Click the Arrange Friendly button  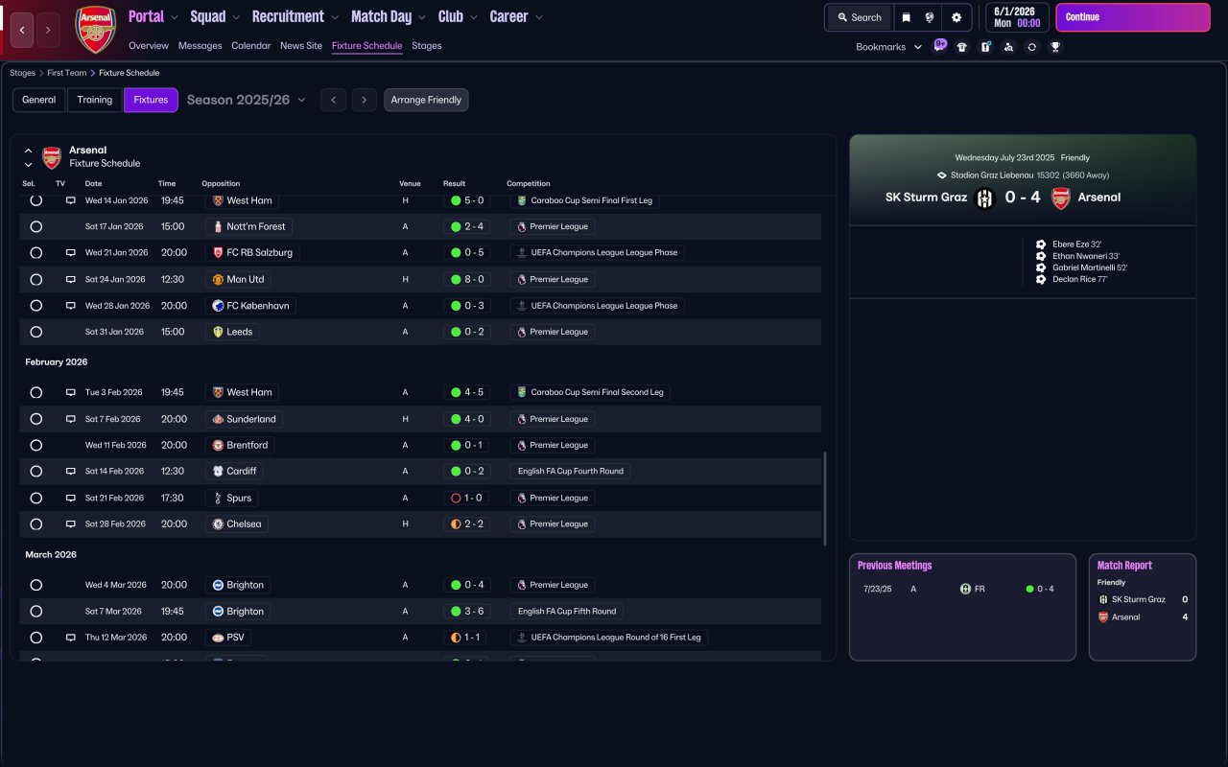coord(426,100)
